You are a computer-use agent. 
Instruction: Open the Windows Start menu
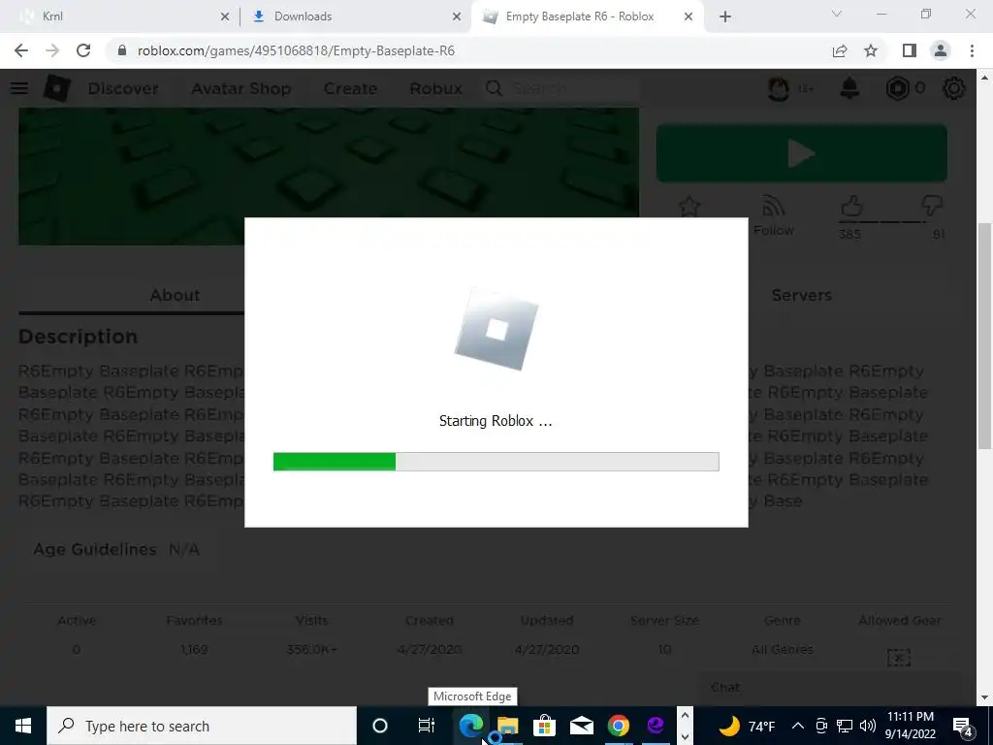click(23, 726)
